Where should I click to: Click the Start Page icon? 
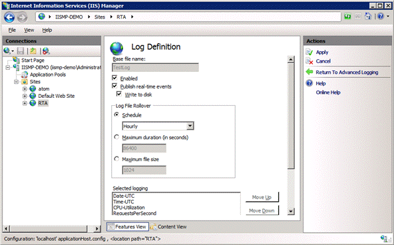click(17, 60)
